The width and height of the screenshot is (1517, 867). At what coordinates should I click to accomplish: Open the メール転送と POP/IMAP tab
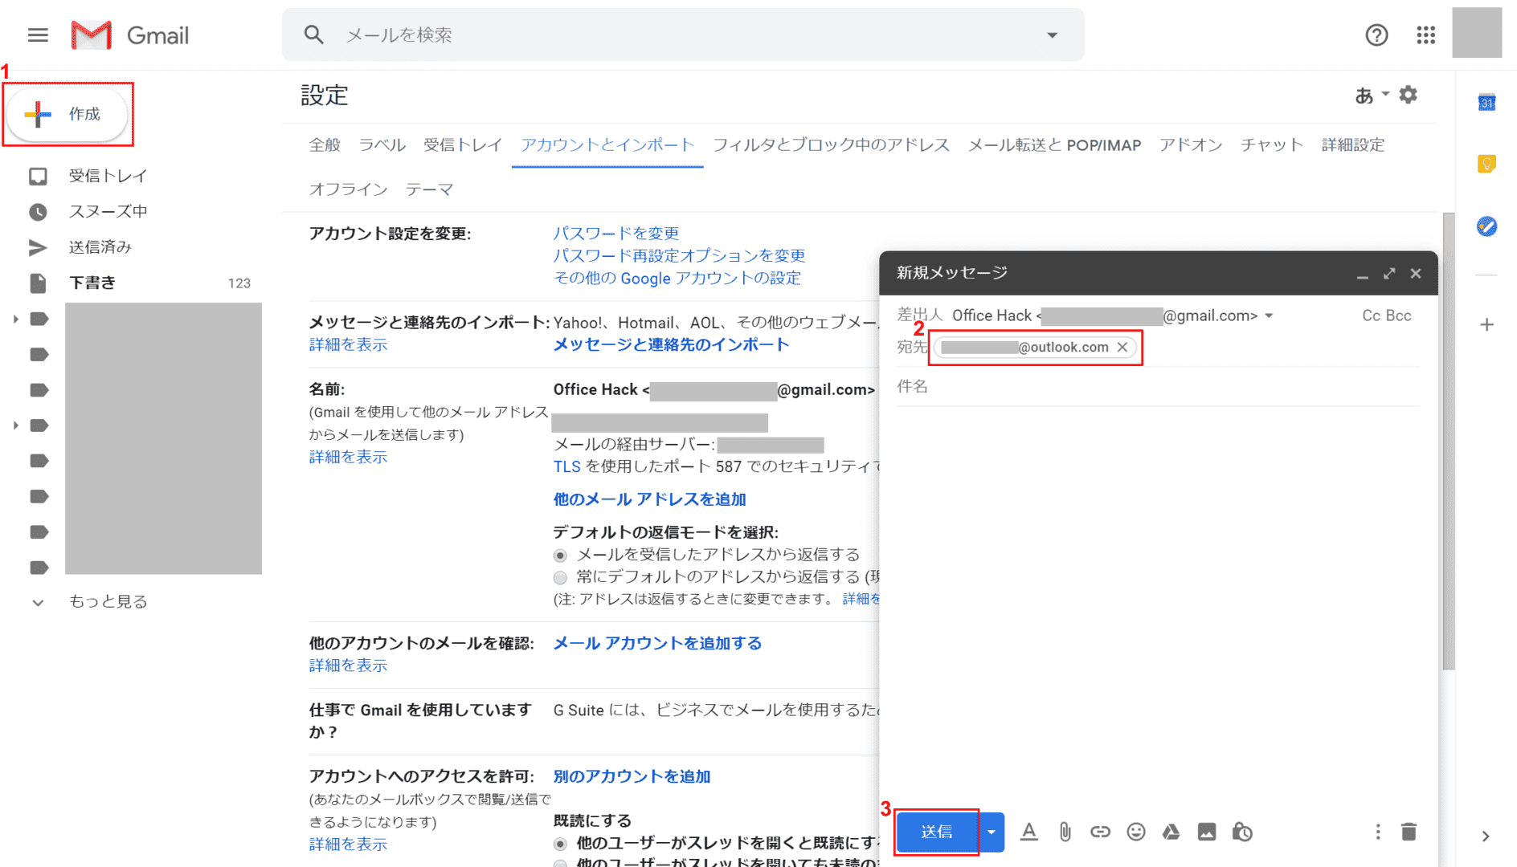1054,145
